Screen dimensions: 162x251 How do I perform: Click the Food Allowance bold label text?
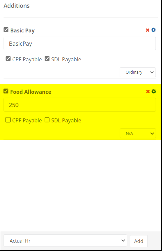pyautogui.click(x=31, y=92)
